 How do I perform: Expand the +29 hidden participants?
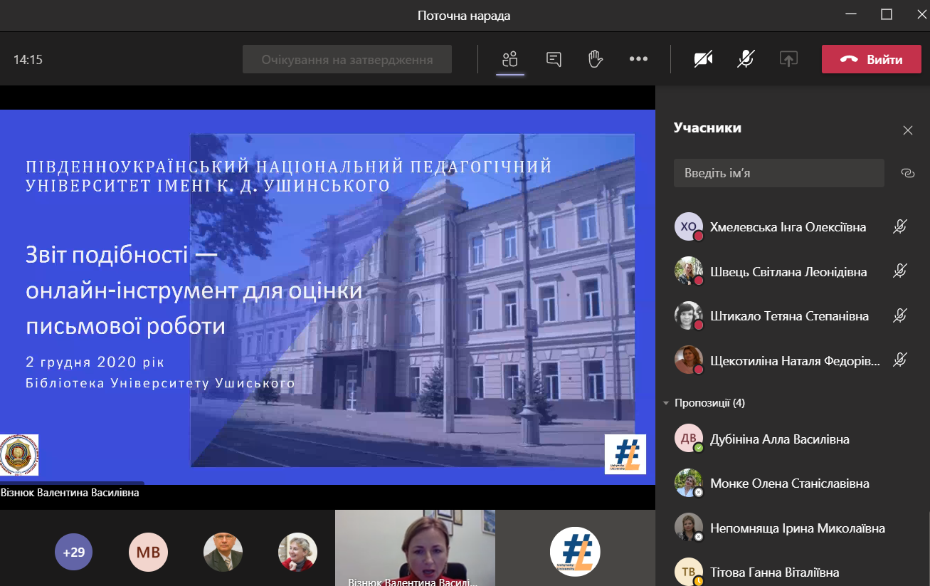[74, 552]
